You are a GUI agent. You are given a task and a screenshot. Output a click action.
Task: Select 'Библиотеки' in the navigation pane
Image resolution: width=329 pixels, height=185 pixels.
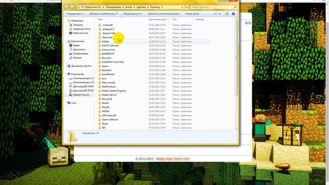(x=78, y=41)
